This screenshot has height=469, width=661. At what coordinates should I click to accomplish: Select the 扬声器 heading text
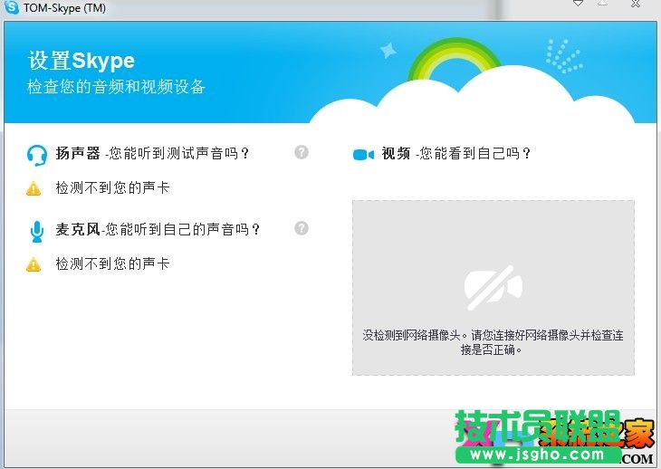coord(78,153)
